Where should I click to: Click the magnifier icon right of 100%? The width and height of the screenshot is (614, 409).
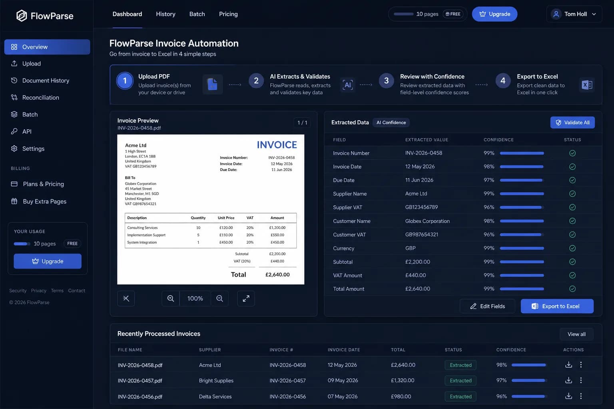pyautogui.click(x=219, y=298)
